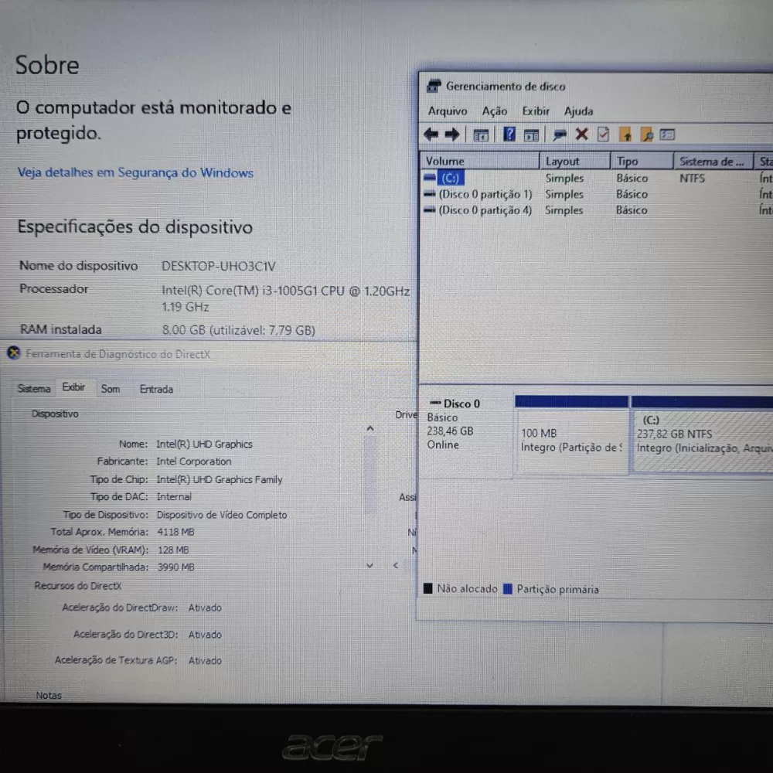Click the VRAM value 128 MB
Screen dimensions: 773x773
173,550
